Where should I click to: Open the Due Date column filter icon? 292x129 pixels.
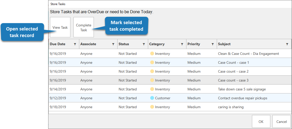(75, 44)
